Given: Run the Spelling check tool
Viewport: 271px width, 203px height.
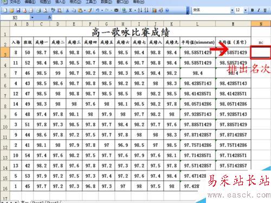Looking at the screenshot, I should (53, 10).
